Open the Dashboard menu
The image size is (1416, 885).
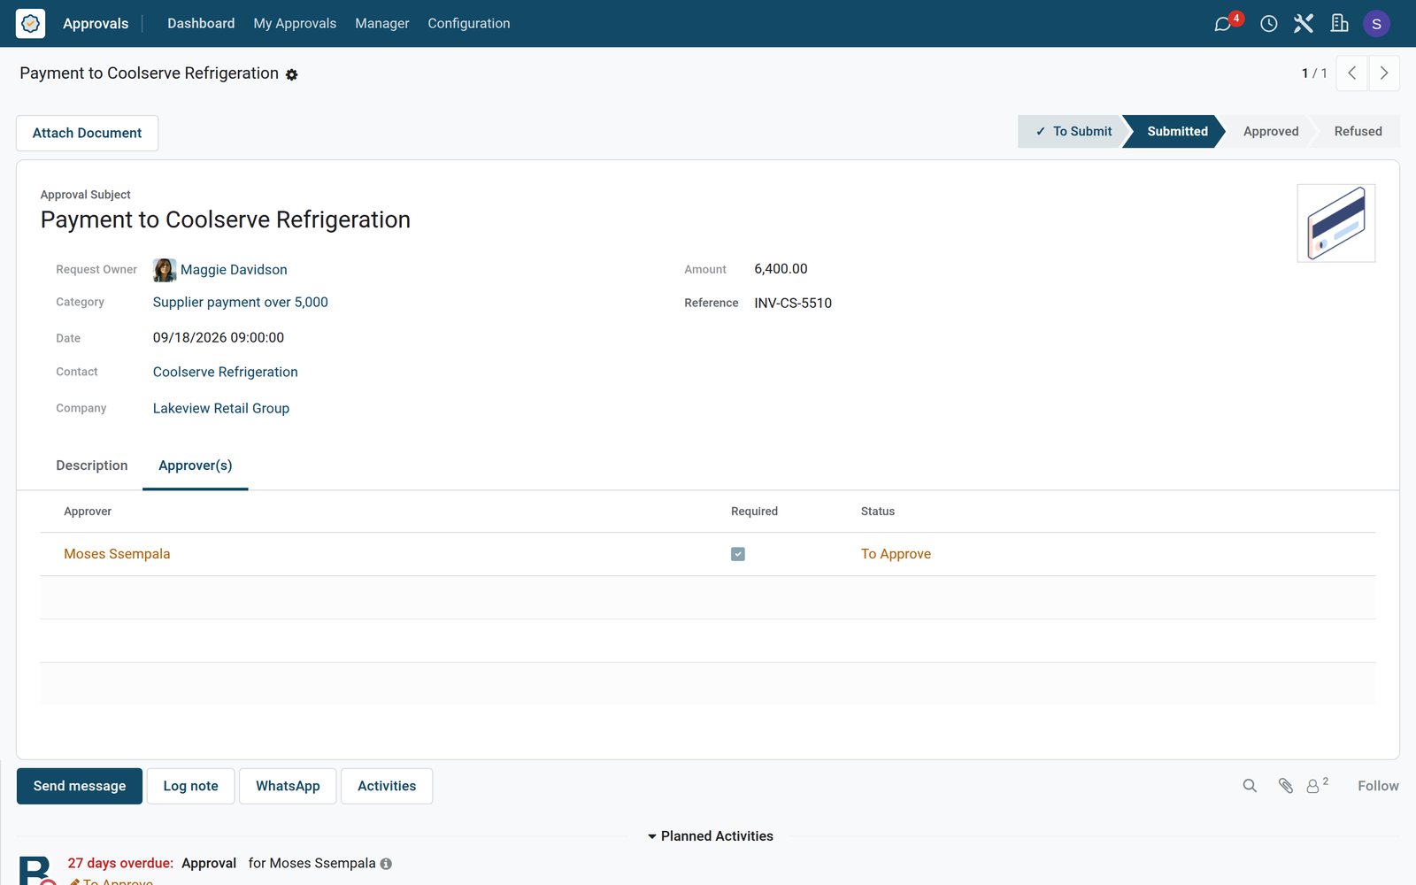pyautogui.click(x=201, y=24)
